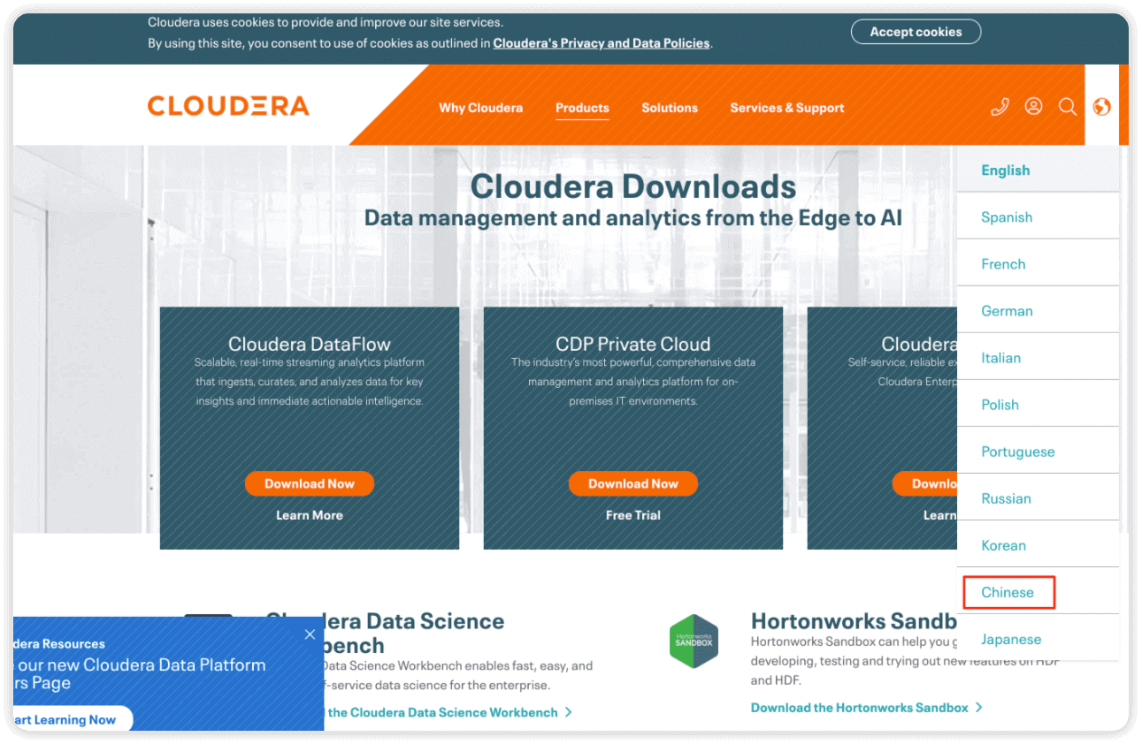Choose Polish language option
The height and width of the screenshot is (744, 1142).
(1038, 404)
